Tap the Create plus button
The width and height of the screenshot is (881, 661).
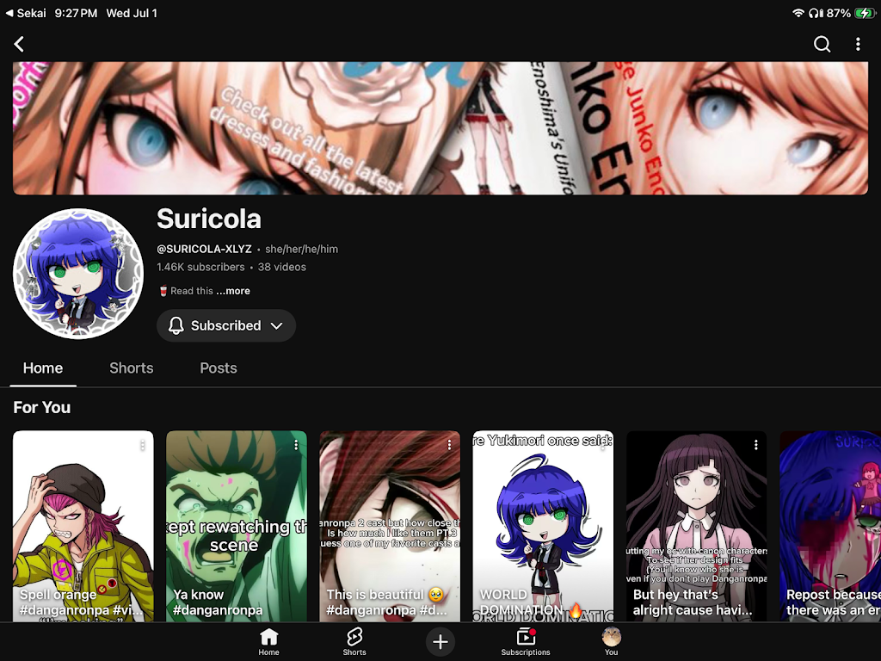click(x=440, y=641)
